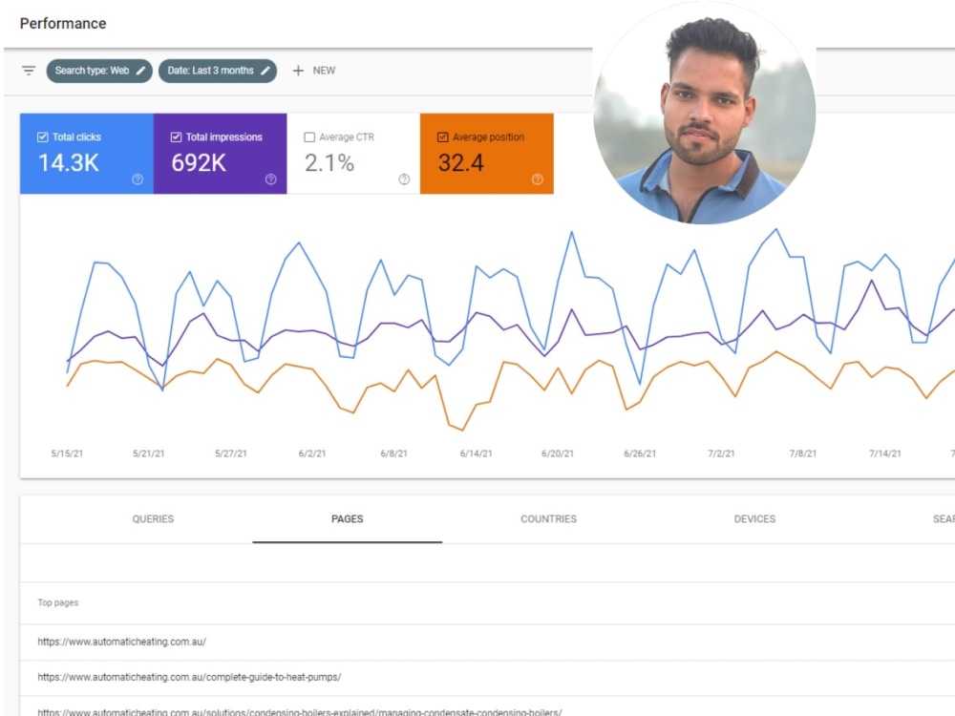Open the Search type: Web filter chip
955x716 pixels.
coord(99,71)
